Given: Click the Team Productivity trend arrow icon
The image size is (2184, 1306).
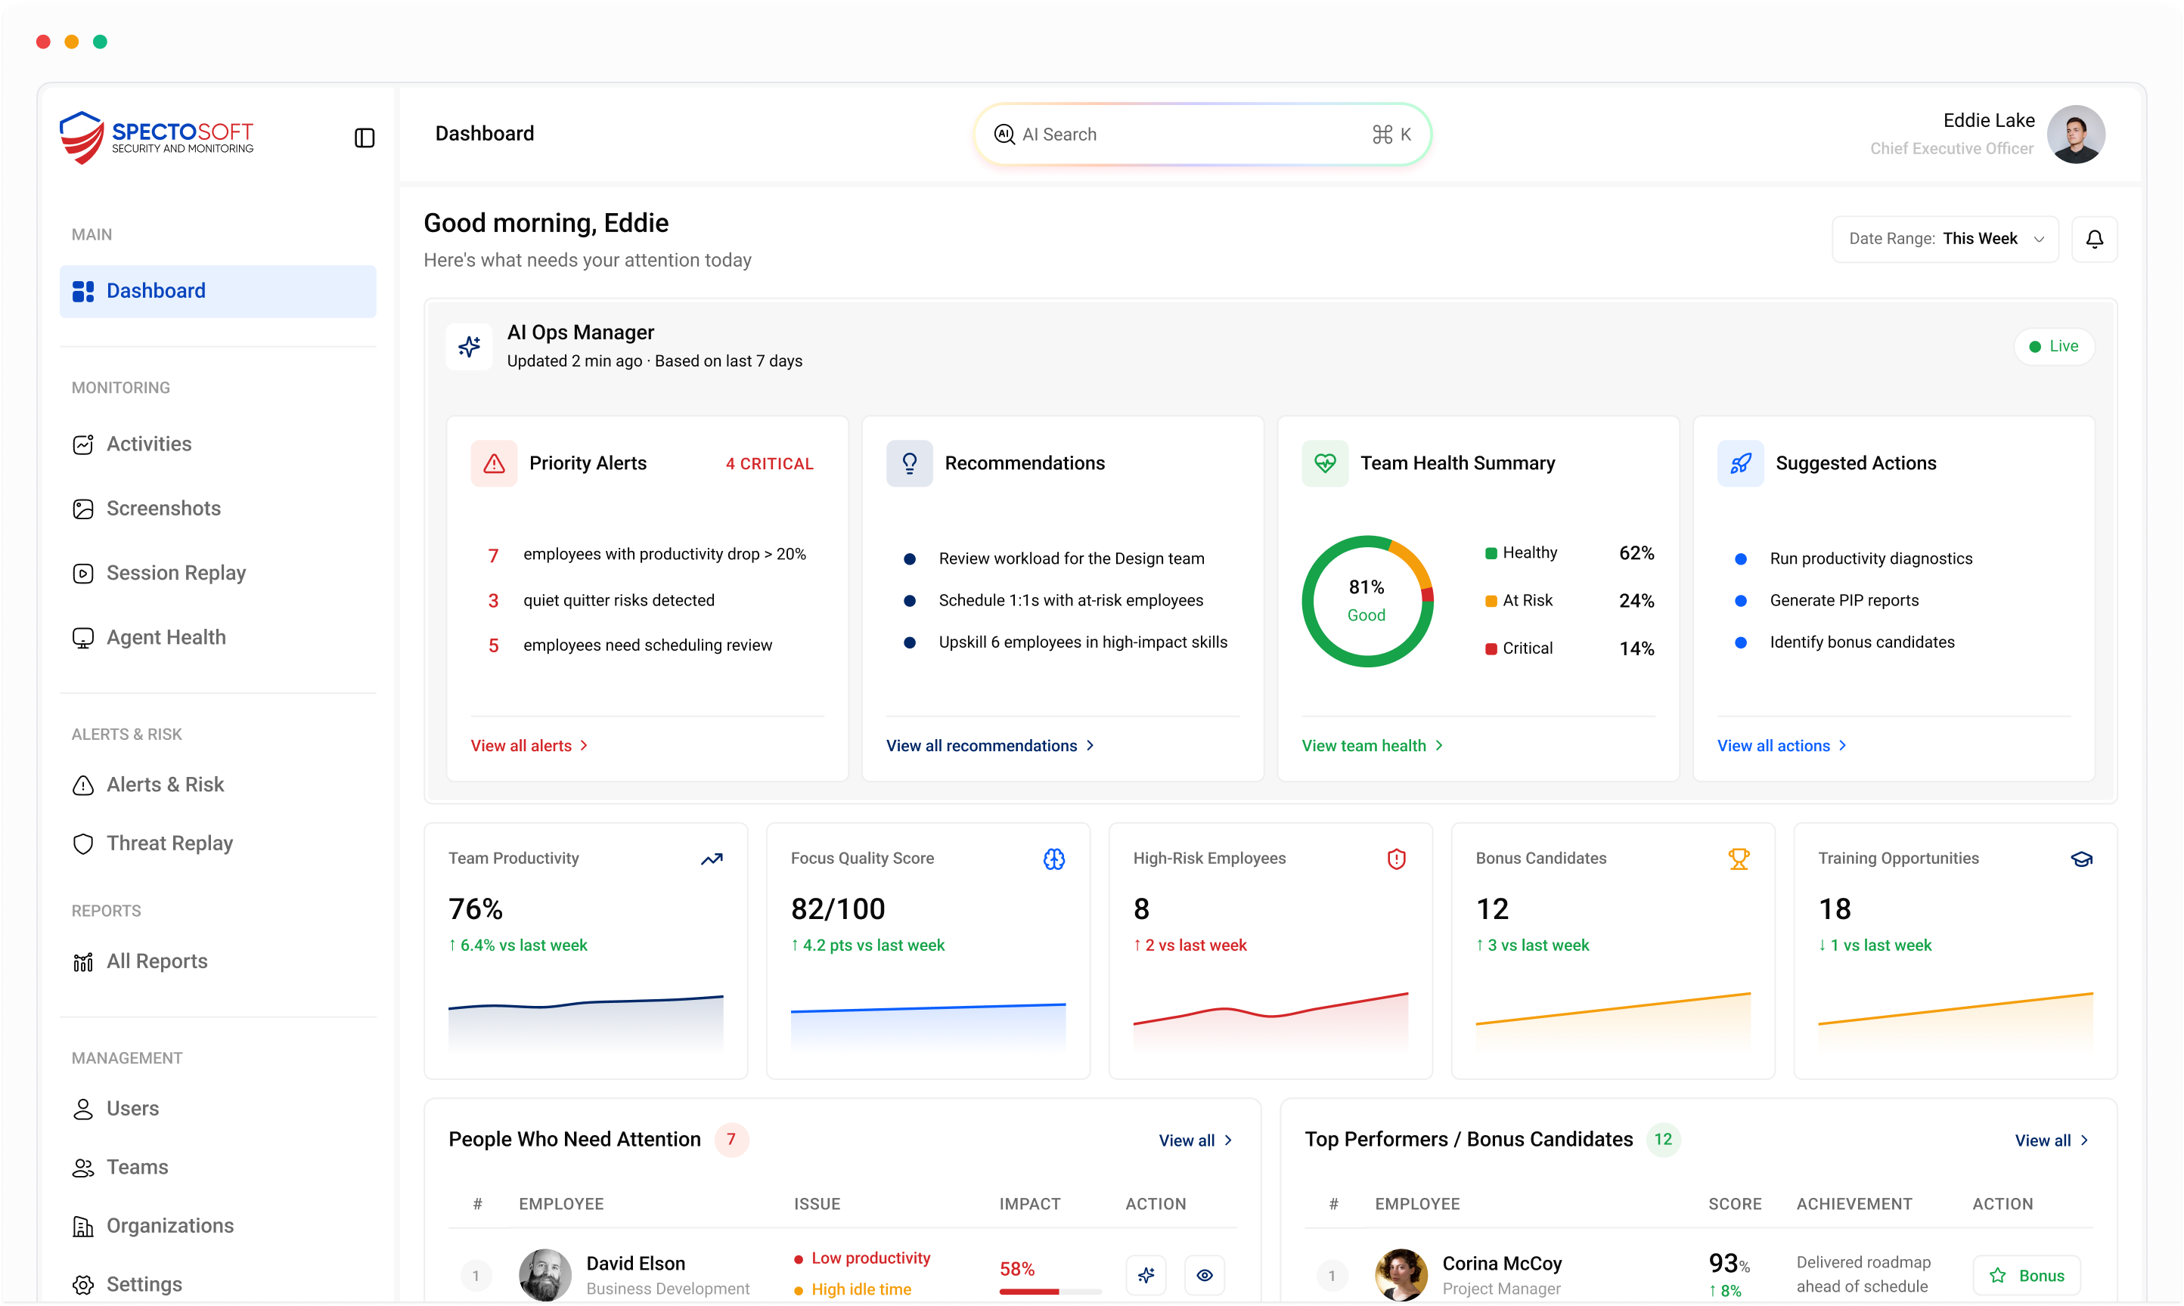Looking at the screenshot, I should (712, 859).
